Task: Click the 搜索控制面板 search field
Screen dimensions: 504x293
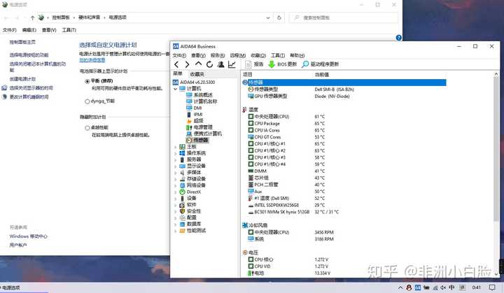Action: (343, 17)
